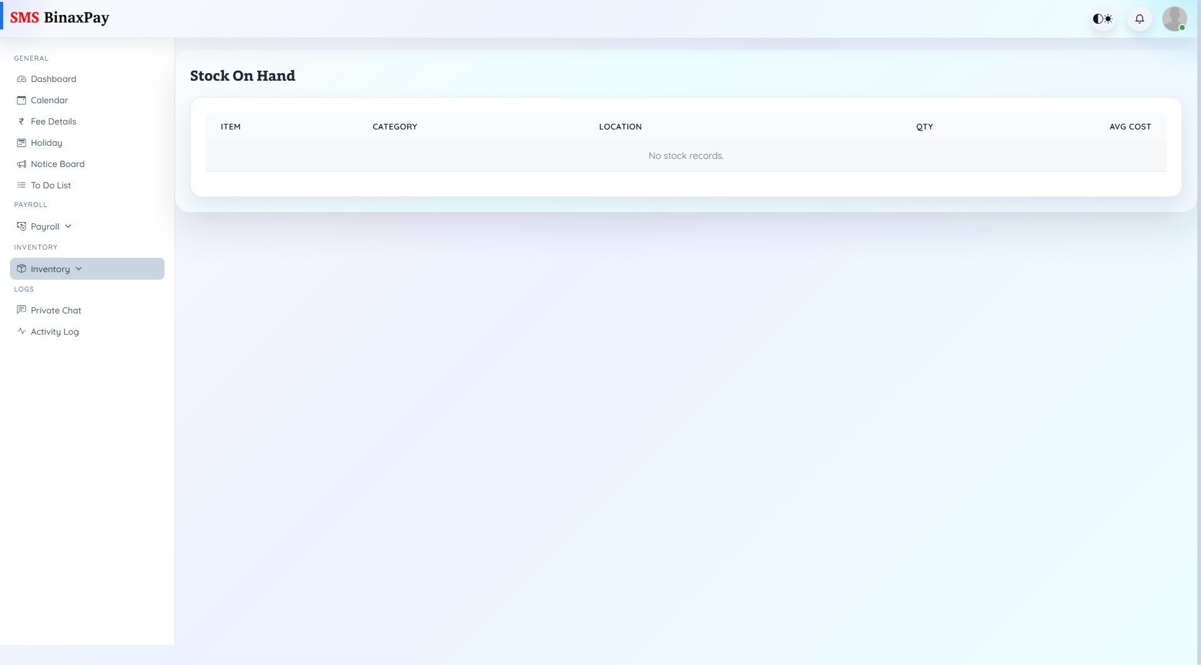Open the Activity Log pulse icon
The image size is (1201, 665).
click(x=22, y=332)
